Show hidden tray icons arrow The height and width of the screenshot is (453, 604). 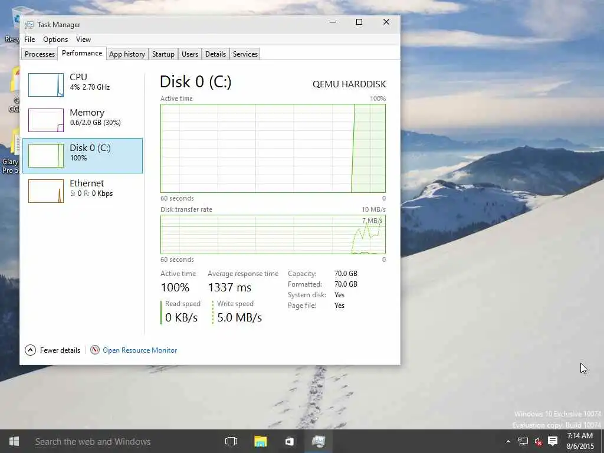tap(508, 441)
